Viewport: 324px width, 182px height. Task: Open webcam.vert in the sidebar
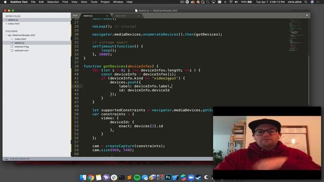pyautogui.click(x=21, y=51)
